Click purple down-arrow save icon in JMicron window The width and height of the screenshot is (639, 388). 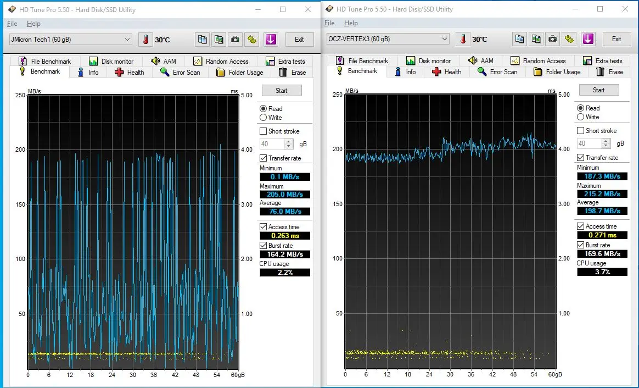pyautogui.click(x=270, y=40)
